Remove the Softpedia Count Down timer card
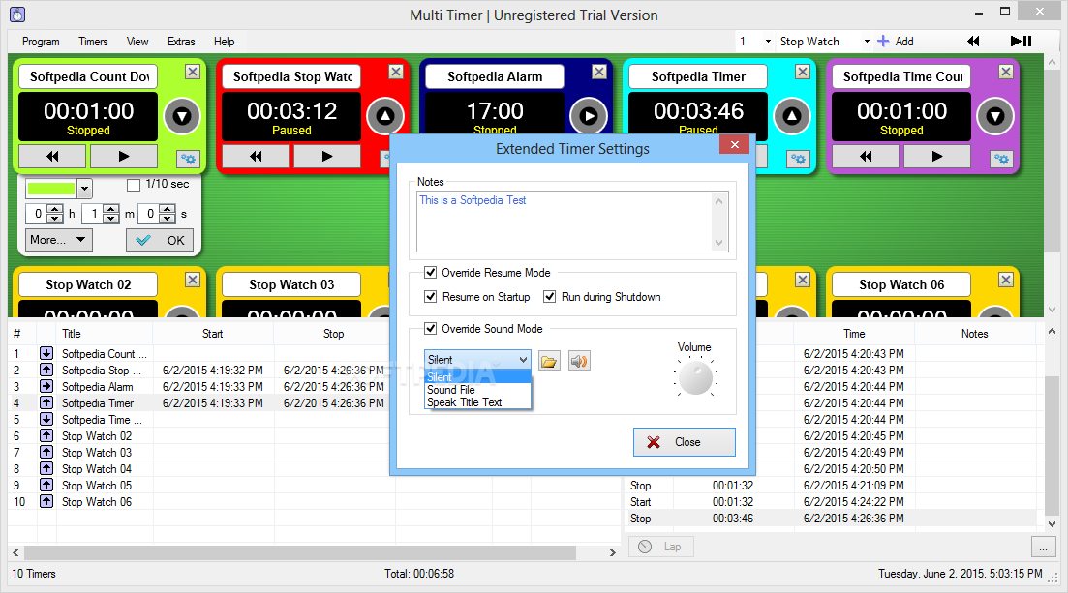The image size is (1068, 593). 193,72
